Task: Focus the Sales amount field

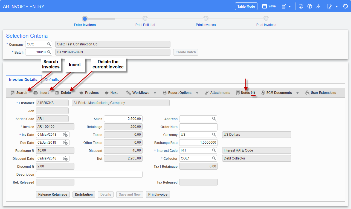Action: [123, 119]
